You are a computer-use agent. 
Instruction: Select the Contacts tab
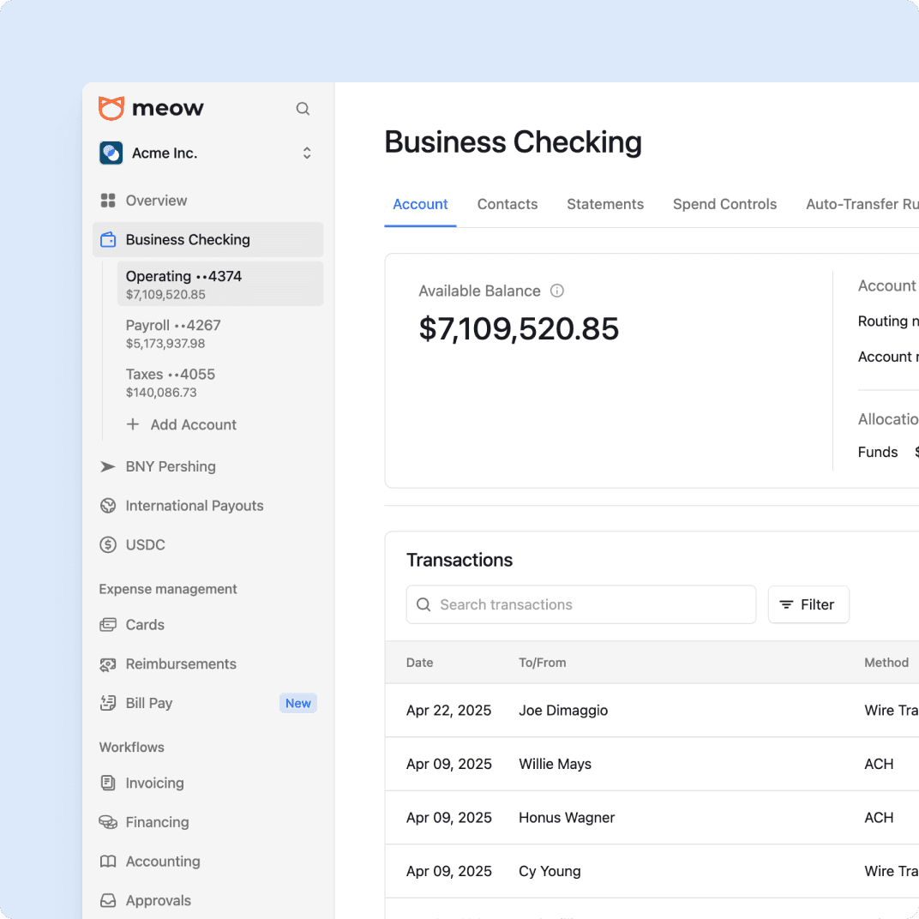[x=507, y=204]
